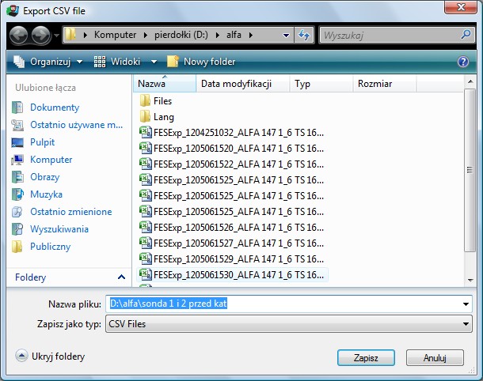This screenshot has height=381, width=483.
Task: Sort by the Typ column header
Action: pos(321,83)
